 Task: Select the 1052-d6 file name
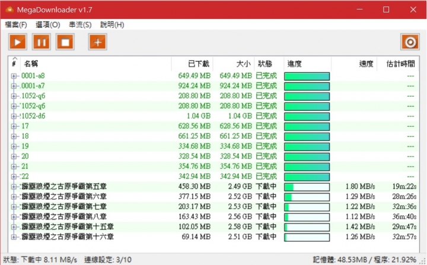pos(33,116)
